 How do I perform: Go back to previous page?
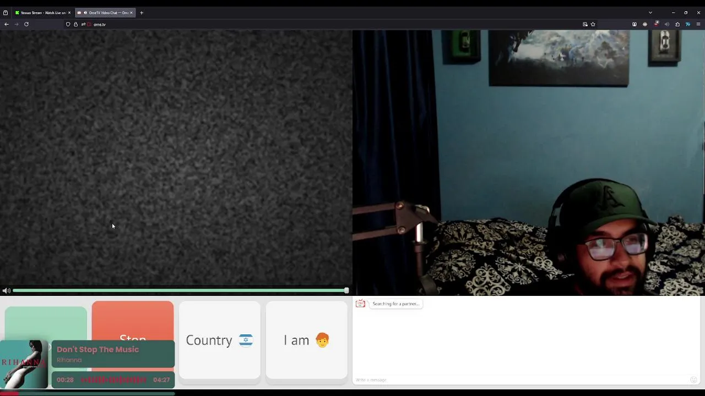click(7, 24)
